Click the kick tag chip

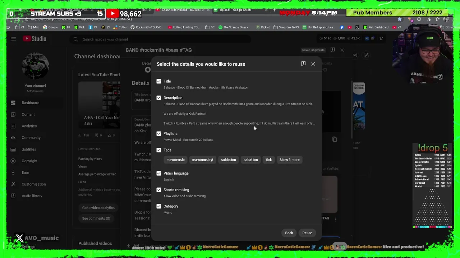click(268, 160)
